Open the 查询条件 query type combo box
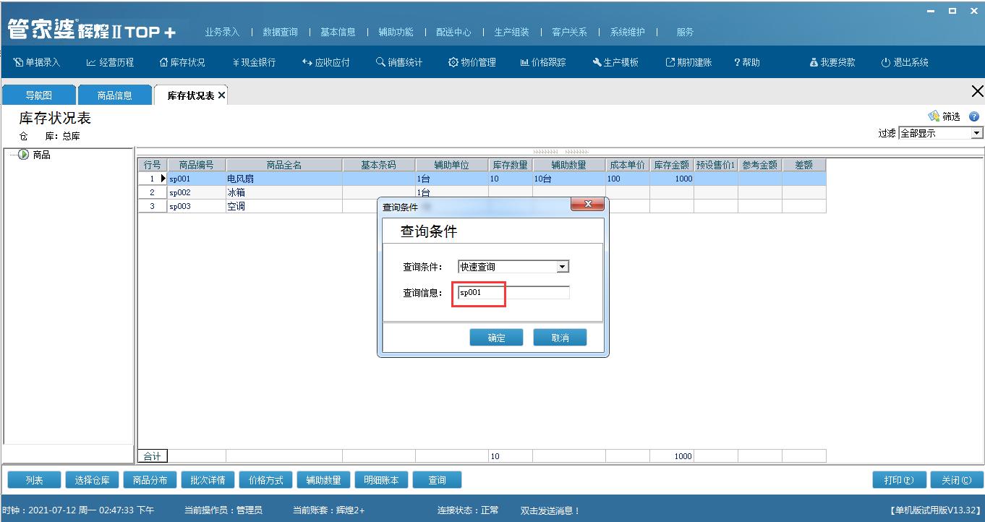 coord(563,266)
